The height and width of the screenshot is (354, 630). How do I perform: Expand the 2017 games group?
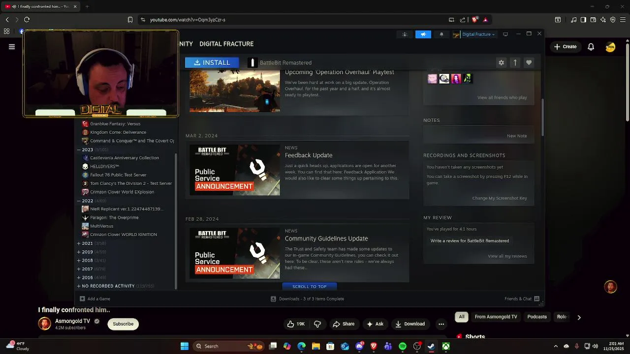79,269
